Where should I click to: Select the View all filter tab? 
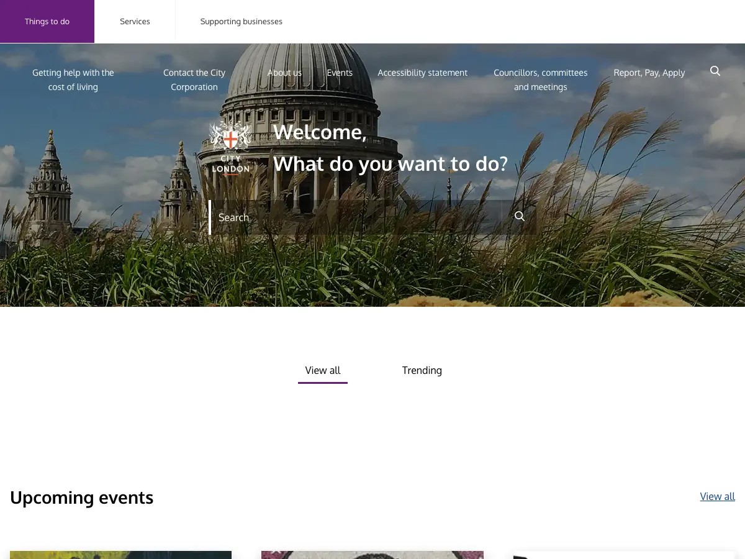tap(323, 371)
